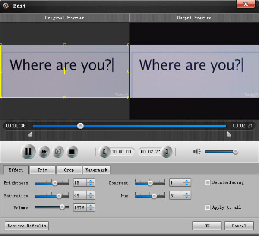Screen dimensions: 259x236
Task: Check the Apply to all option
Action: pyautogui.click(x=208, y=207)
